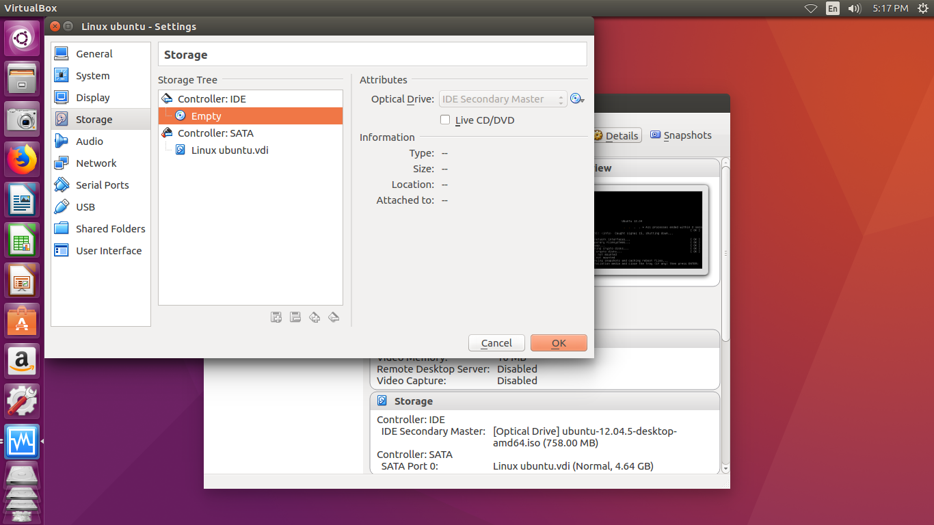The height and width of the screenshot is (525, 934).
Task: Open the Optical Drive port dropdown
Action: pyautogui.click(x=503, y=99)
